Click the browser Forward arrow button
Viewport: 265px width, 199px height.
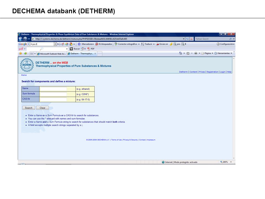tap(25, 39)
